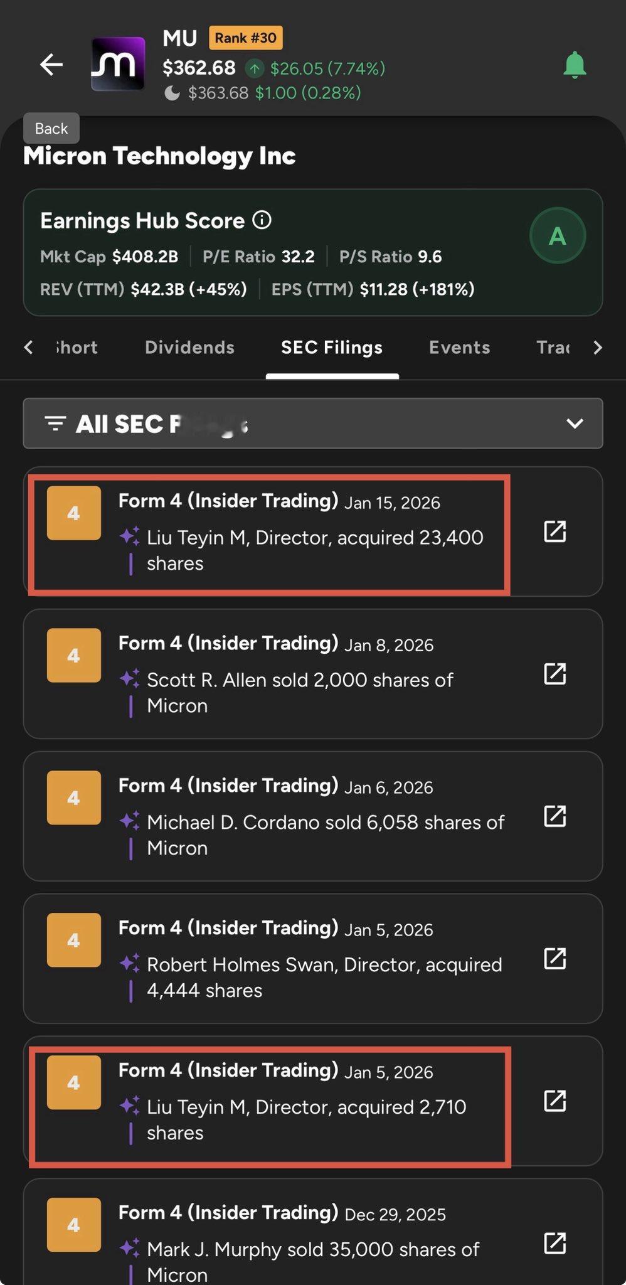Click the Back tooltip button
The width and height of the screenshot is (626, 1285).
(x=51, y=129)
